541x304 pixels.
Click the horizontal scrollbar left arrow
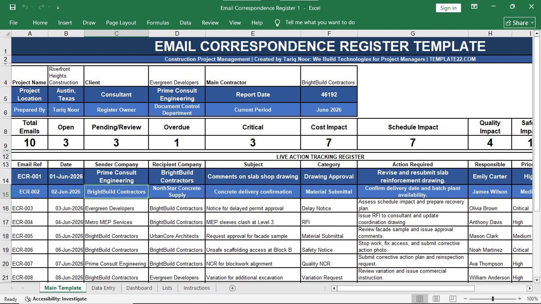(x=334, y=288)
